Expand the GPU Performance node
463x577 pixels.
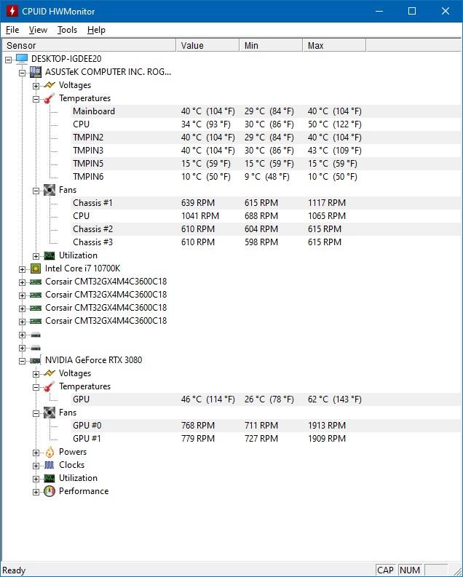pos(36,492)
